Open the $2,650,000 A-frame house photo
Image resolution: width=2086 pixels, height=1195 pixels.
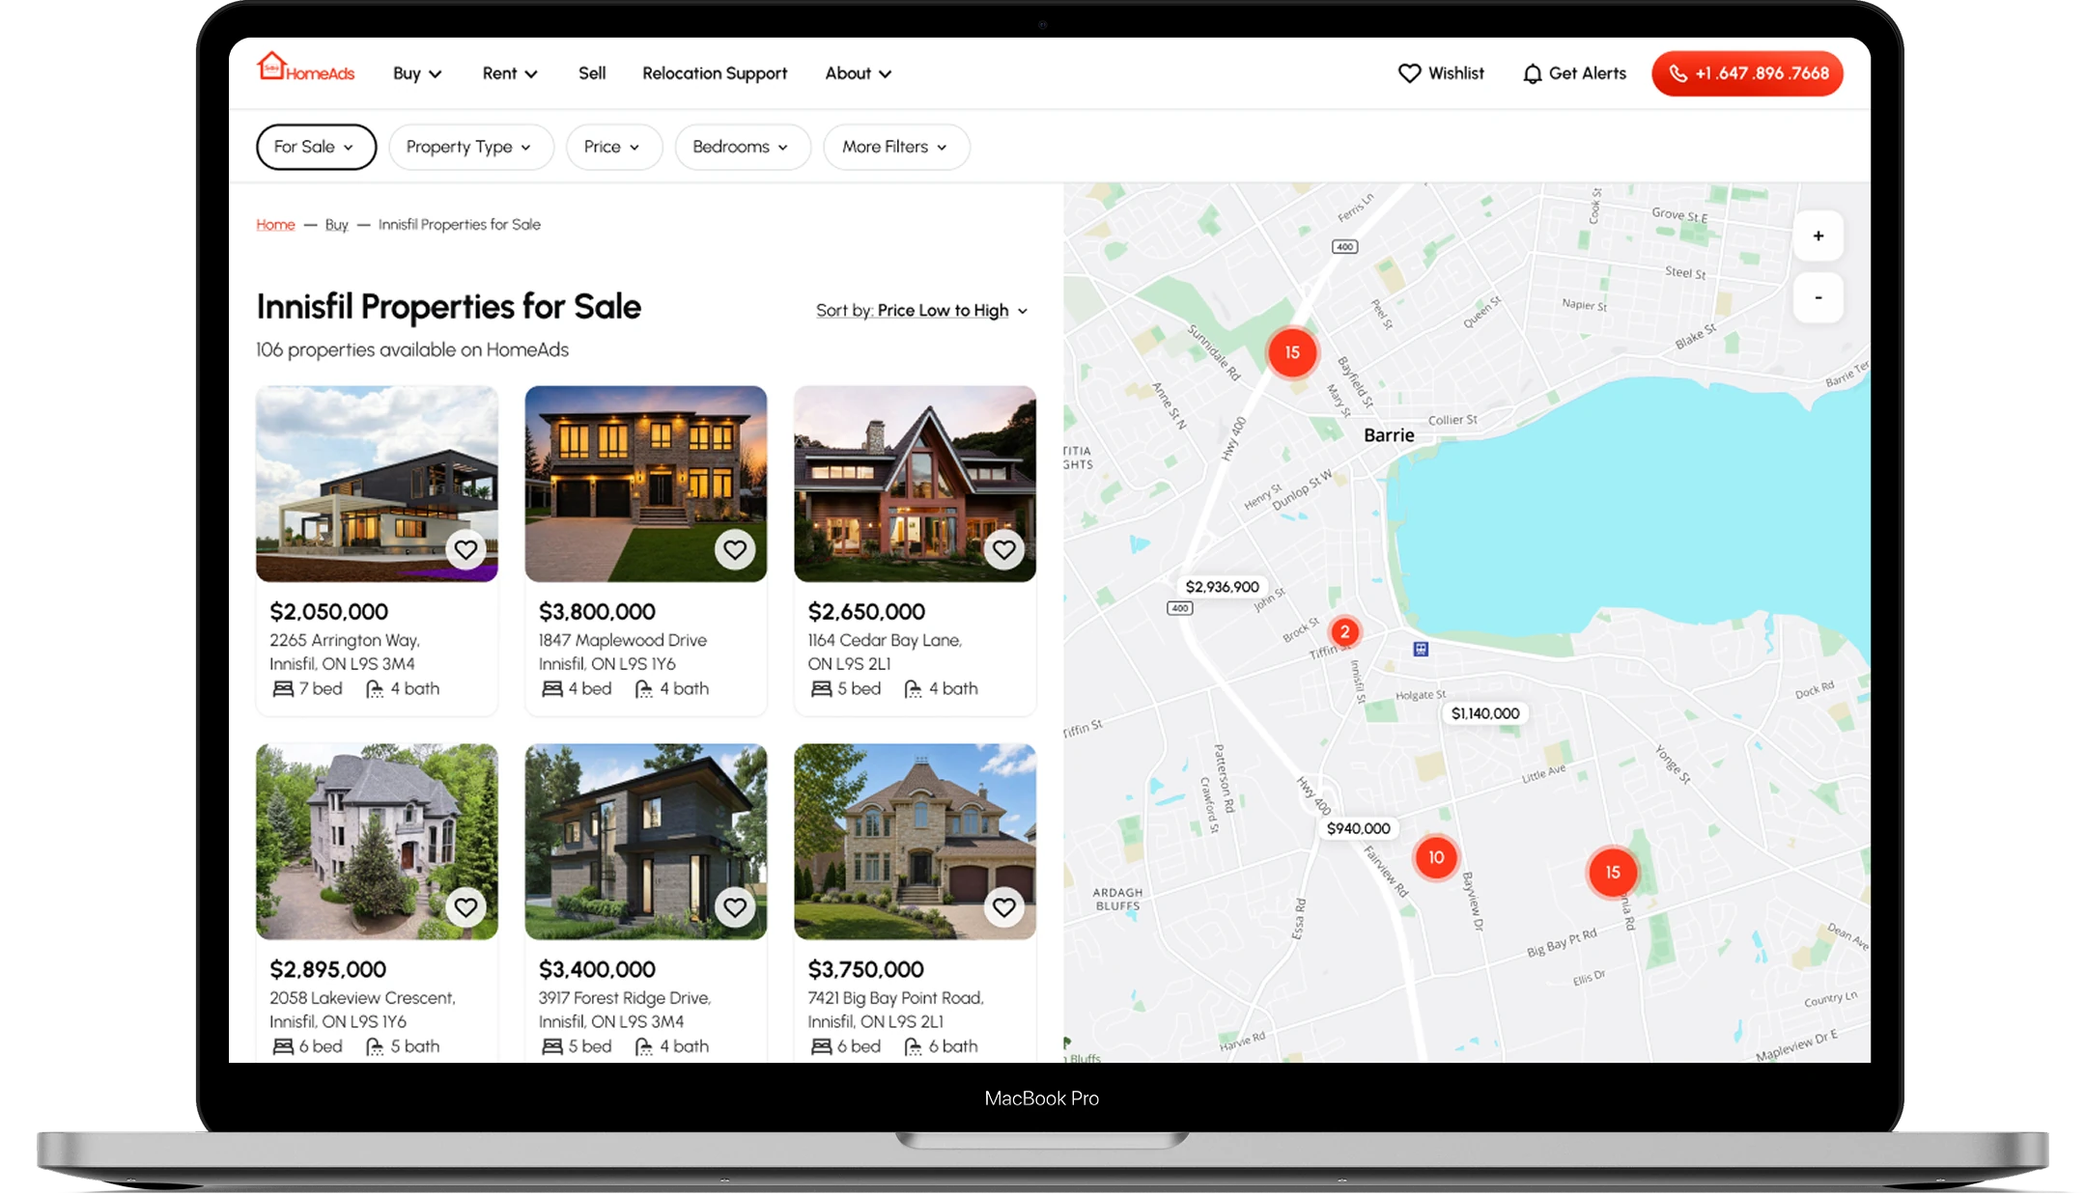pyautogui.click(x=916, y=484)
